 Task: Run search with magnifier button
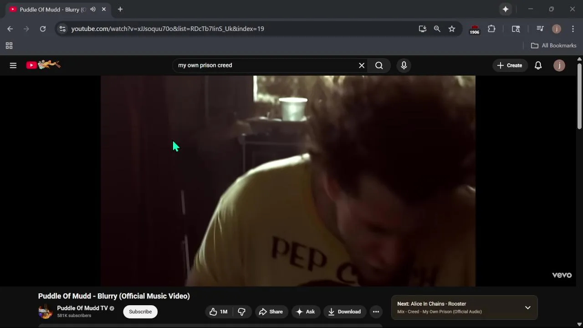379,65
